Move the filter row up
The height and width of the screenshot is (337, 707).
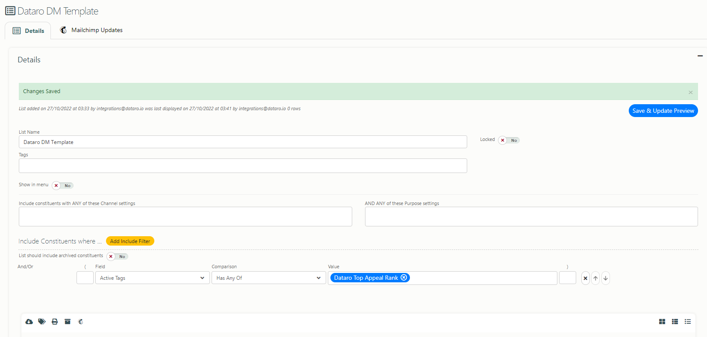tap(595, 278)
